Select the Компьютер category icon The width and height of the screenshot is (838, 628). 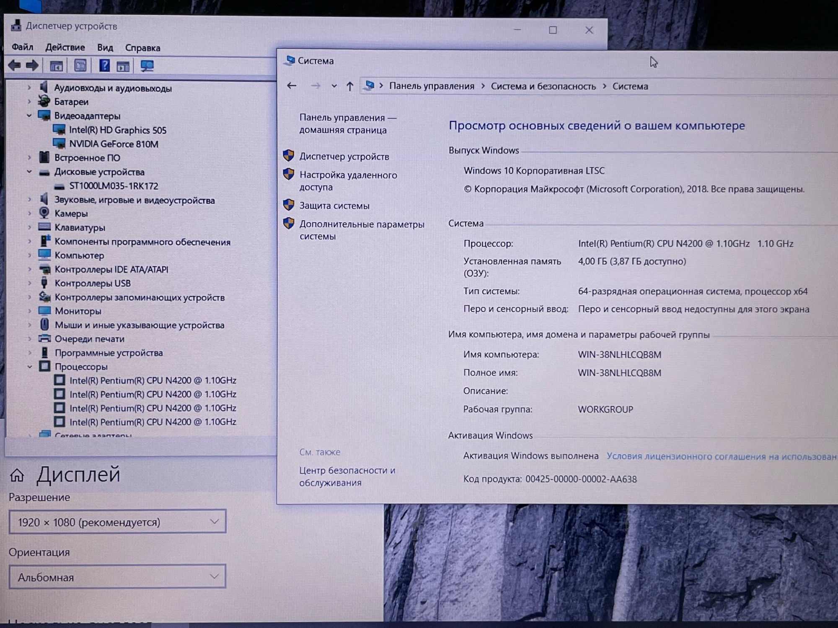click(44, 255)
